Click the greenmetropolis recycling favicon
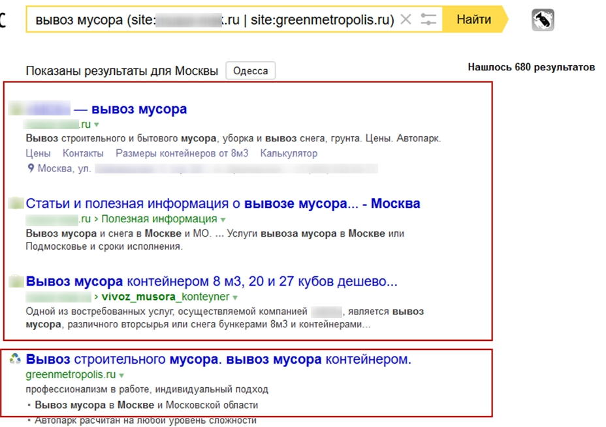The height and width of the screenshot is (427, 606). [x=16, y=359]
